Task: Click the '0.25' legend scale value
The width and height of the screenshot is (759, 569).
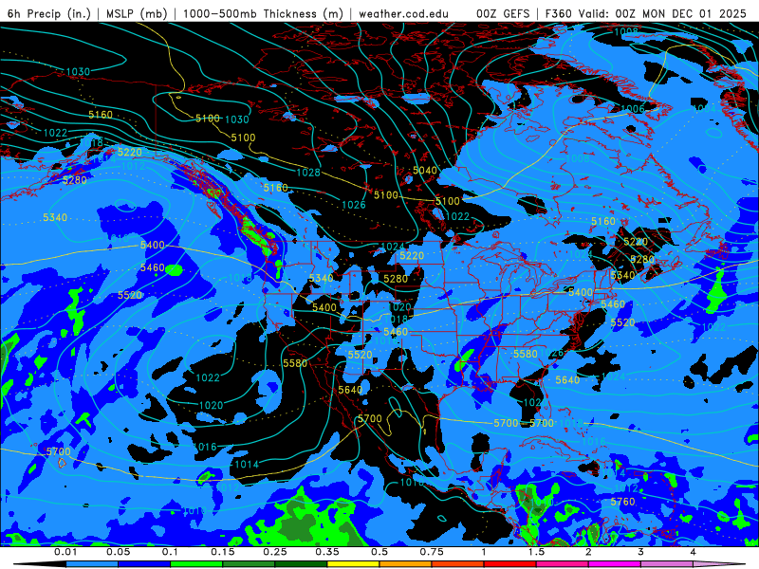Action: [275, 552]
